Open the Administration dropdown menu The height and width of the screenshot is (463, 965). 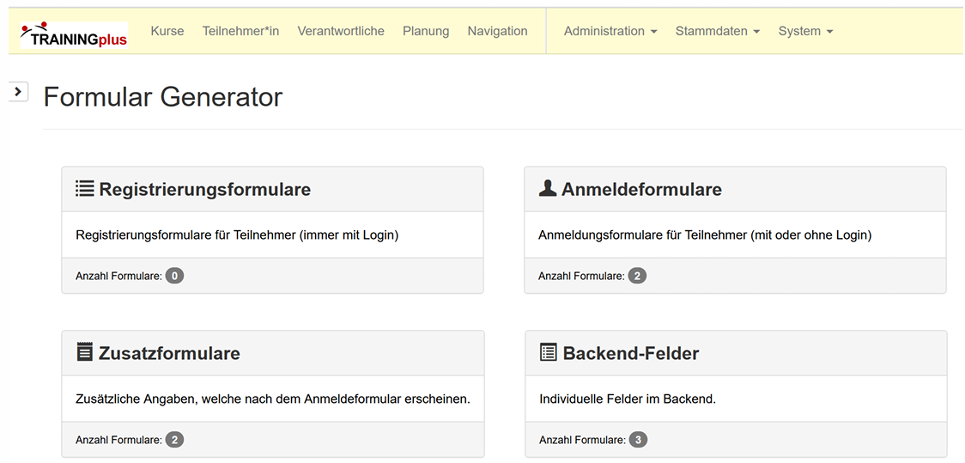click(x=610, y=31)
